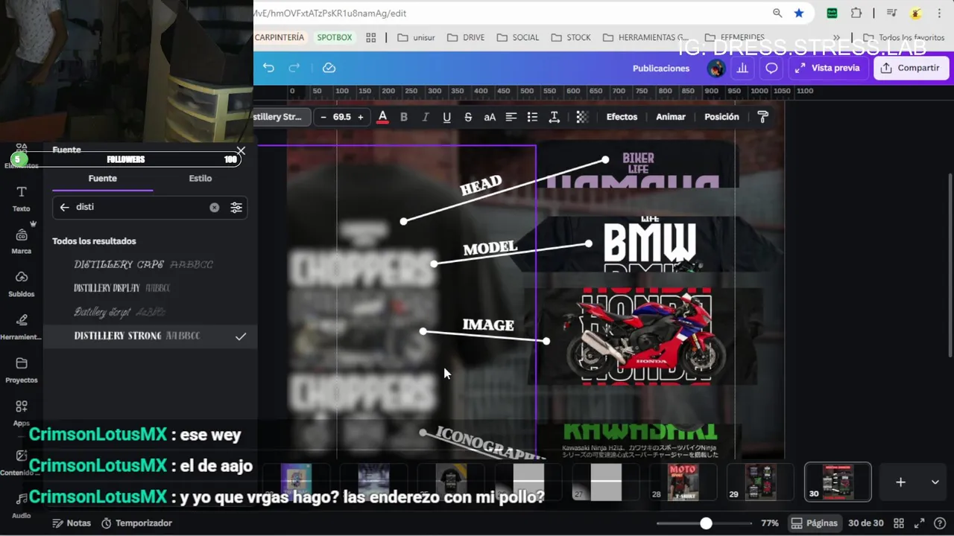Open the DRIVE bookmarks folder
This screenshot has height=536, width=954.
pos(466,37)
